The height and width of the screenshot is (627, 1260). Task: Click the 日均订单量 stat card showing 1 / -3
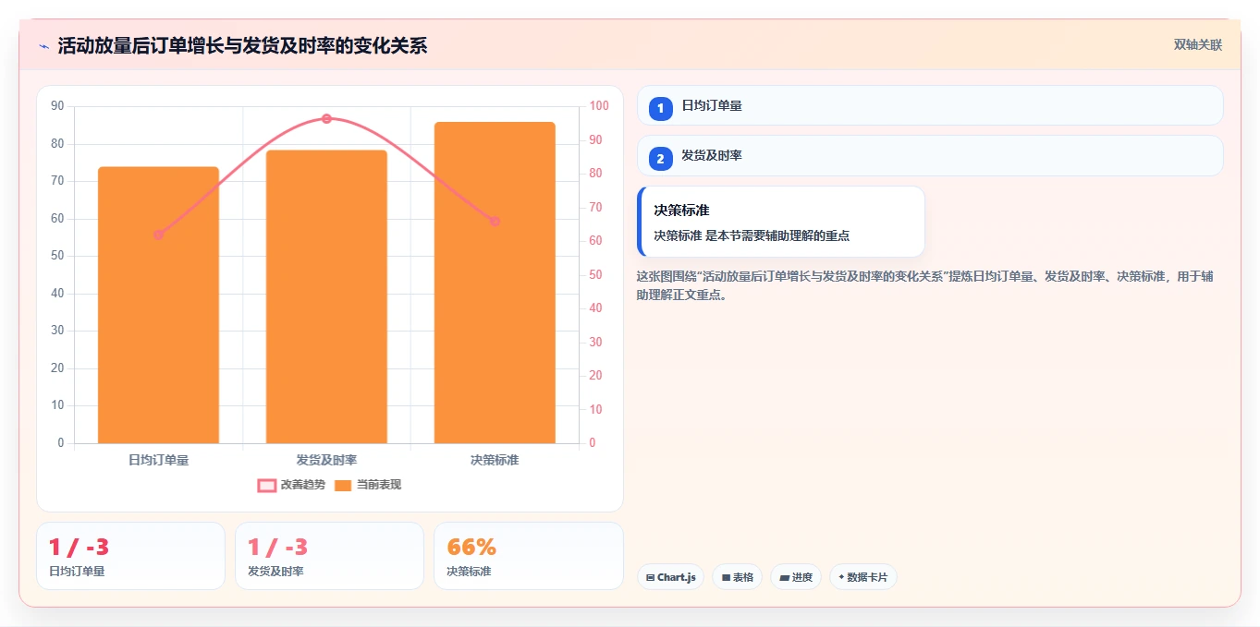pos(130,556)
